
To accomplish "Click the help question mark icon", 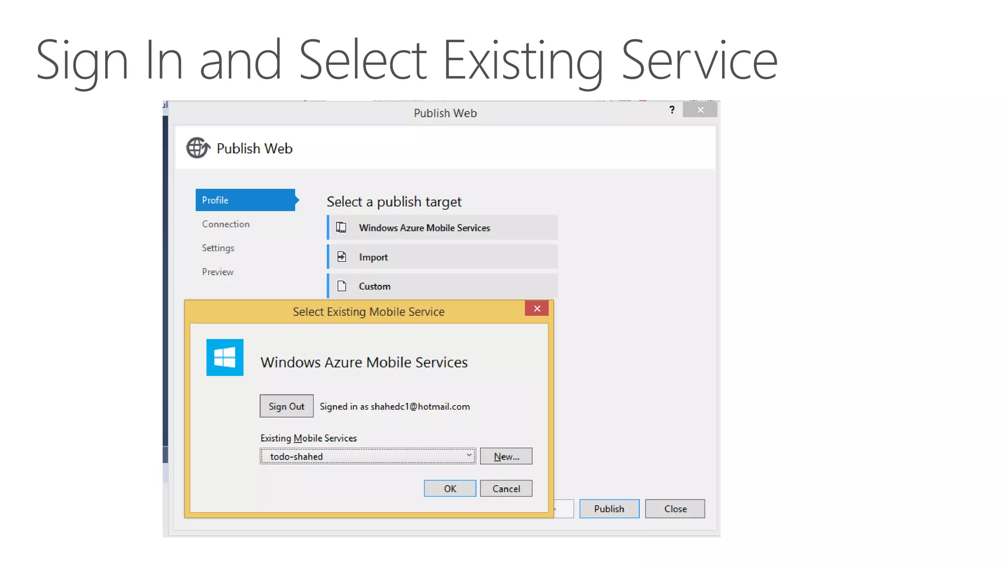I will pyautogui.click(x=672, y=110).
